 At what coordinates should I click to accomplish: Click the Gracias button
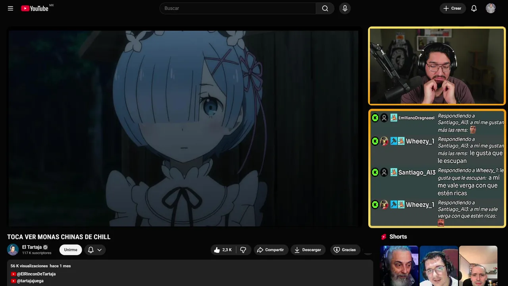tap(345, 250)
